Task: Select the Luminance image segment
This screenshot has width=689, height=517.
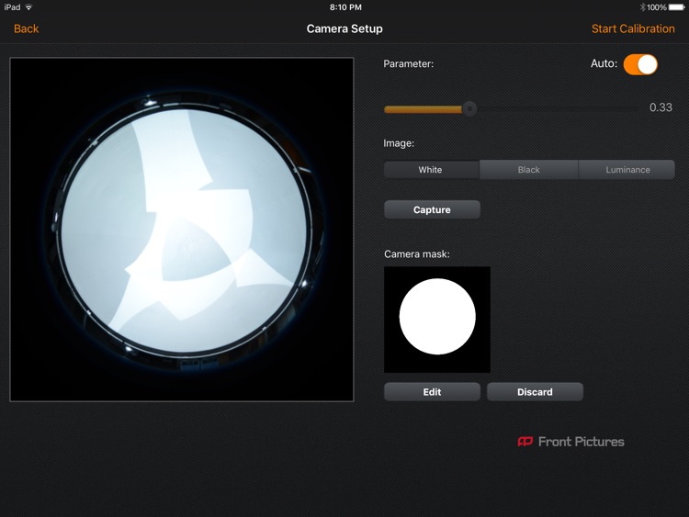Action: [x=627, y=170]
